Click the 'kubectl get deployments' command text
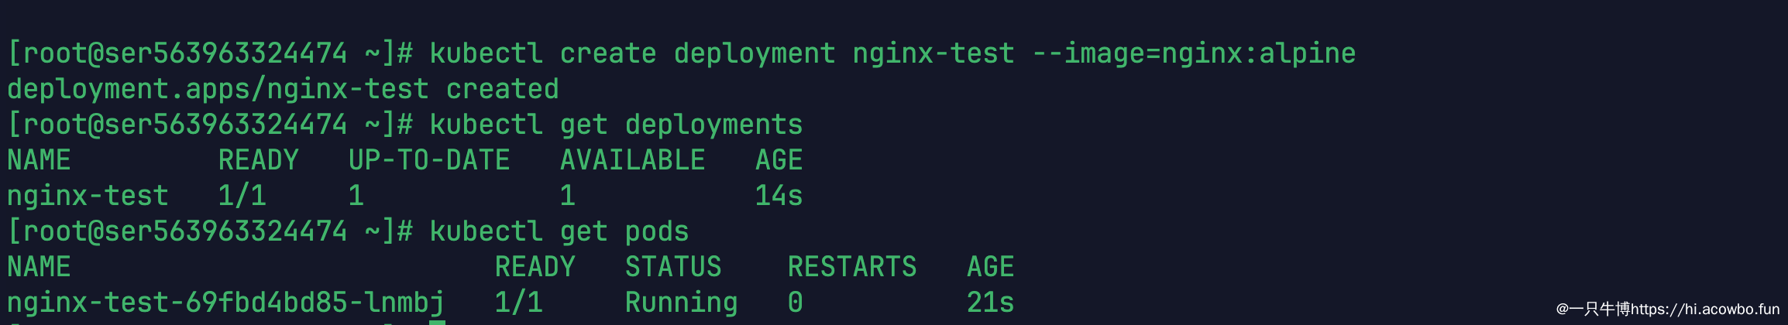This screenshot has width=1788, height=325. pos(616,125)
